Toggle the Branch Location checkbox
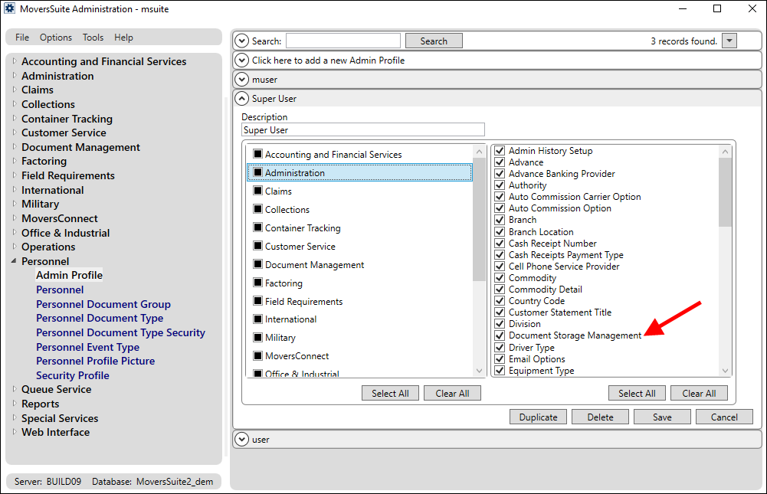 pyautogui.click(x=500, y=231)
